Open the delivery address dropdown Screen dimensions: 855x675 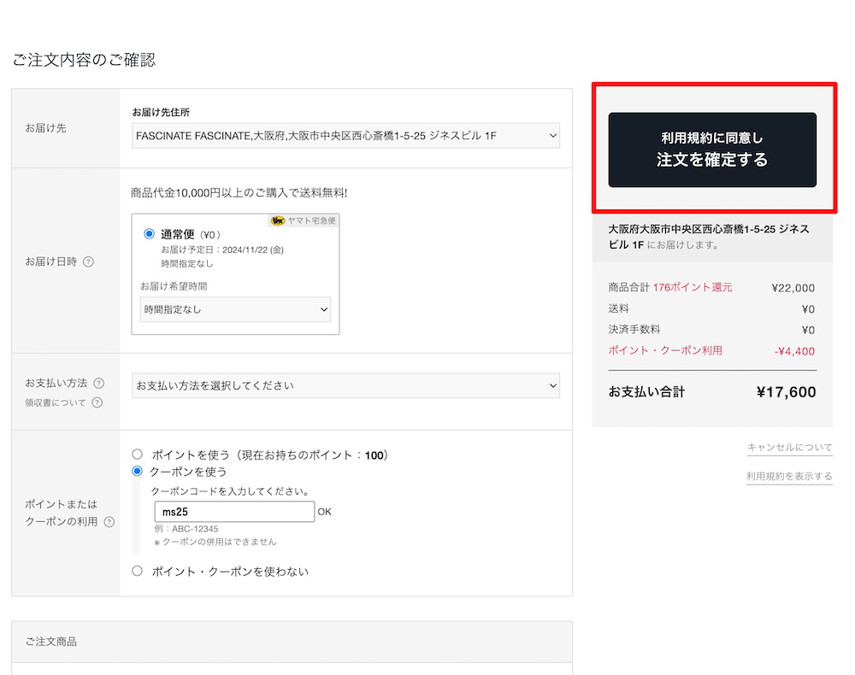coord(346,135)
